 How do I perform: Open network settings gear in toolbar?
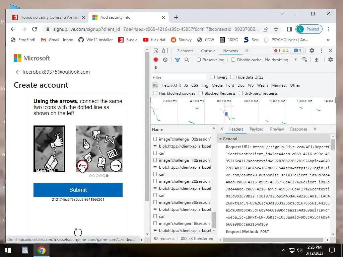click(x=331, y=60)
